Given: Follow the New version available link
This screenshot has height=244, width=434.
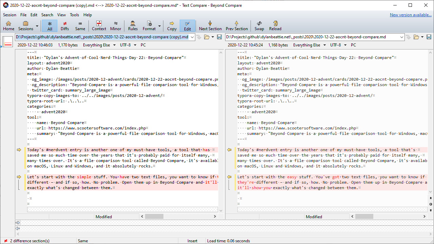Looking at the screenshot, I should pyautogui.click(x=411, y=15).
